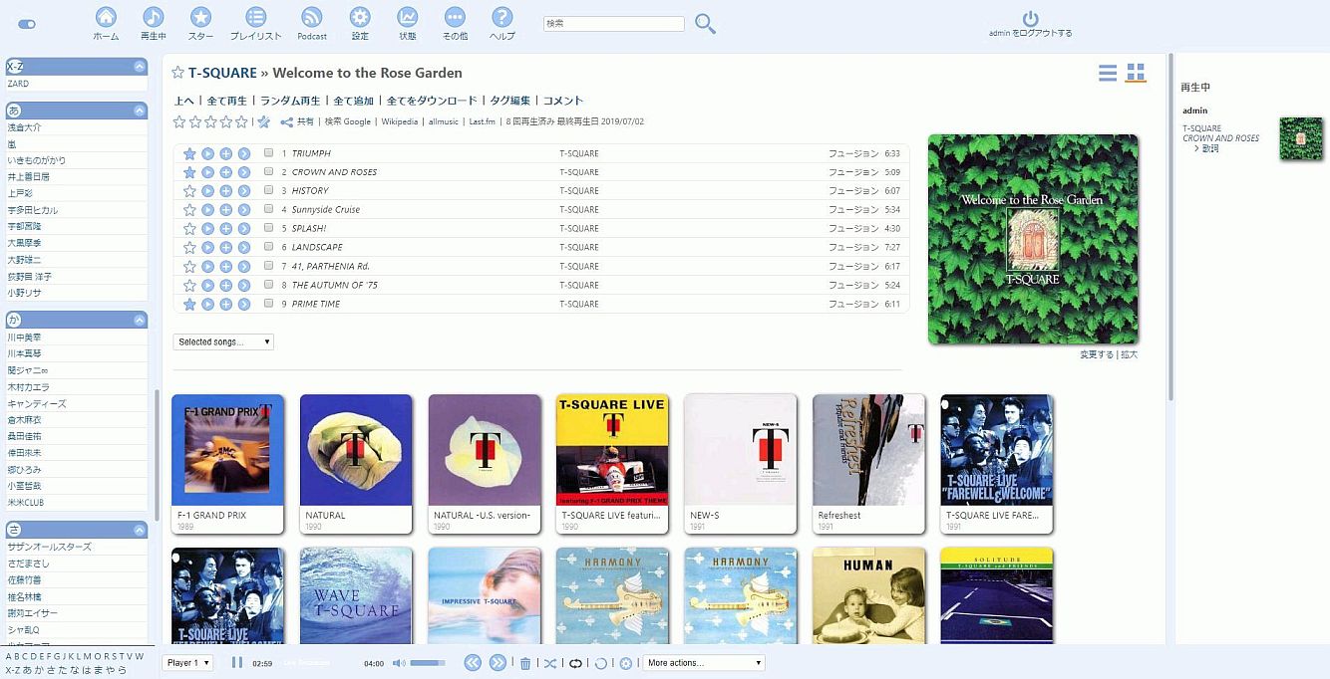Open the ヘルプ help icon
1330x679 pixels.
click(502, 17)
